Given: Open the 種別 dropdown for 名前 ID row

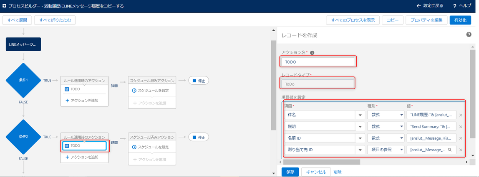Looking at the screenshot, I should coord(386,138).
